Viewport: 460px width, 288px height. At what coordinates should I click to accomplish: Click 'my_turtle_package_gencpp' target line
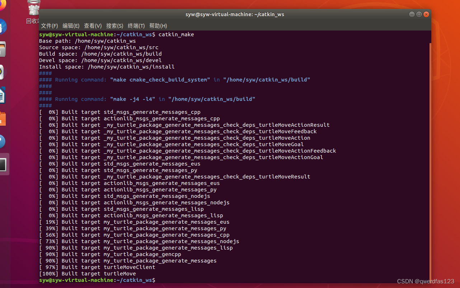tap(110, 254)
